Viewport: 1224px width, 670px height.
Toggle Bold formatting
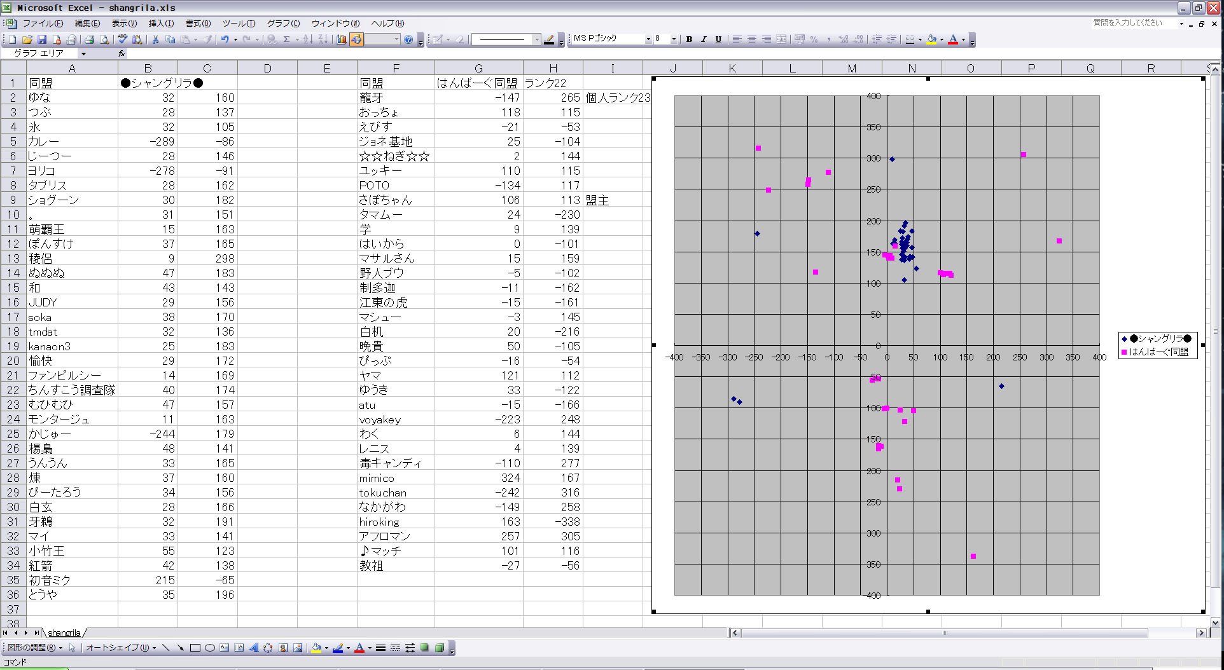tap(689, 39)
